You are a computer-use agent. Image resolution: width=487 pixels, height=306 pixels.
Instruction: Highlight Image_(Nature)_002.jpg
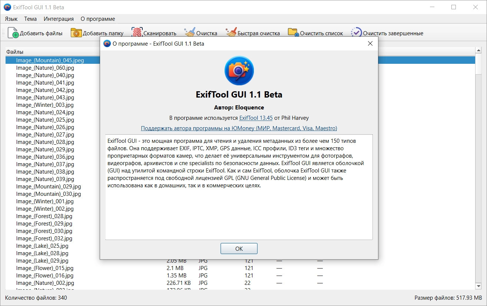pos(45,283)
